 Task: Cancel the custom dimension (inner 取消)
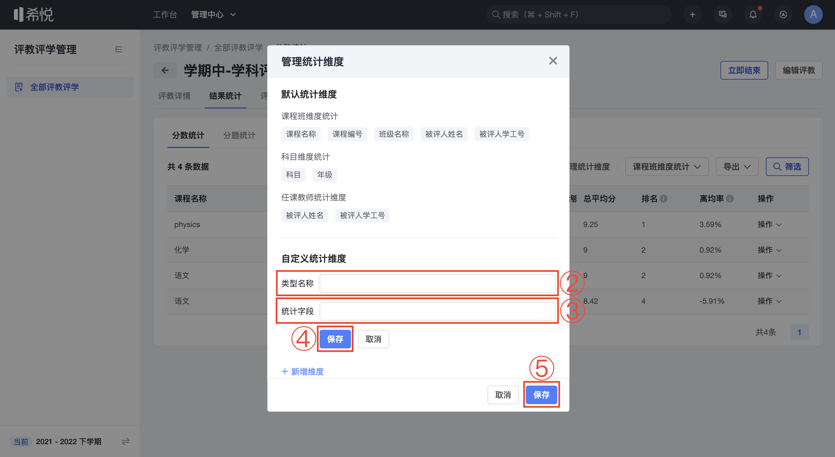point(373,339)
